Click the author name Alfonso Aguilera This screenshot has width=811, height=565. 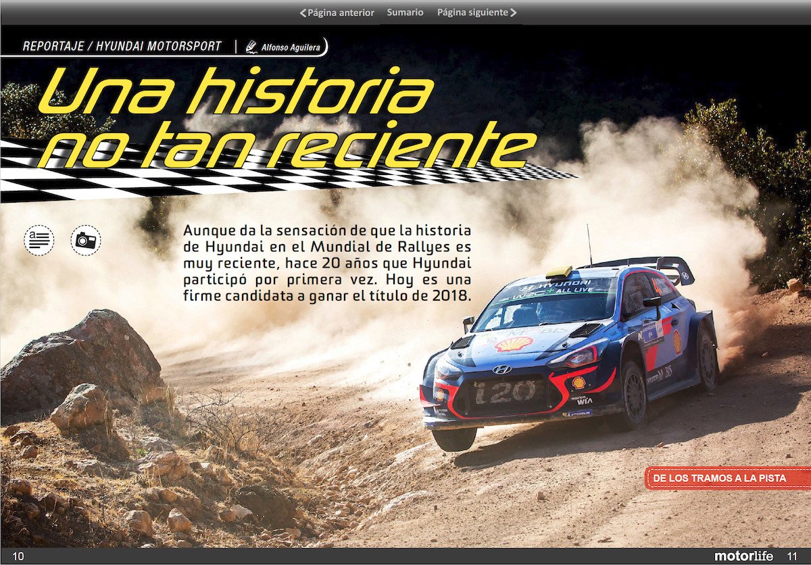pyautogui.click(x=291, y=47)
